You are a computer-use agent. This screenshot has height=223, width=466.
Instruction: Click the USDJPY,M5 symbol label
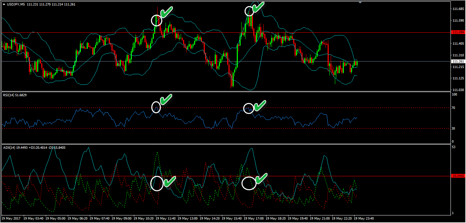click(15, 4)
